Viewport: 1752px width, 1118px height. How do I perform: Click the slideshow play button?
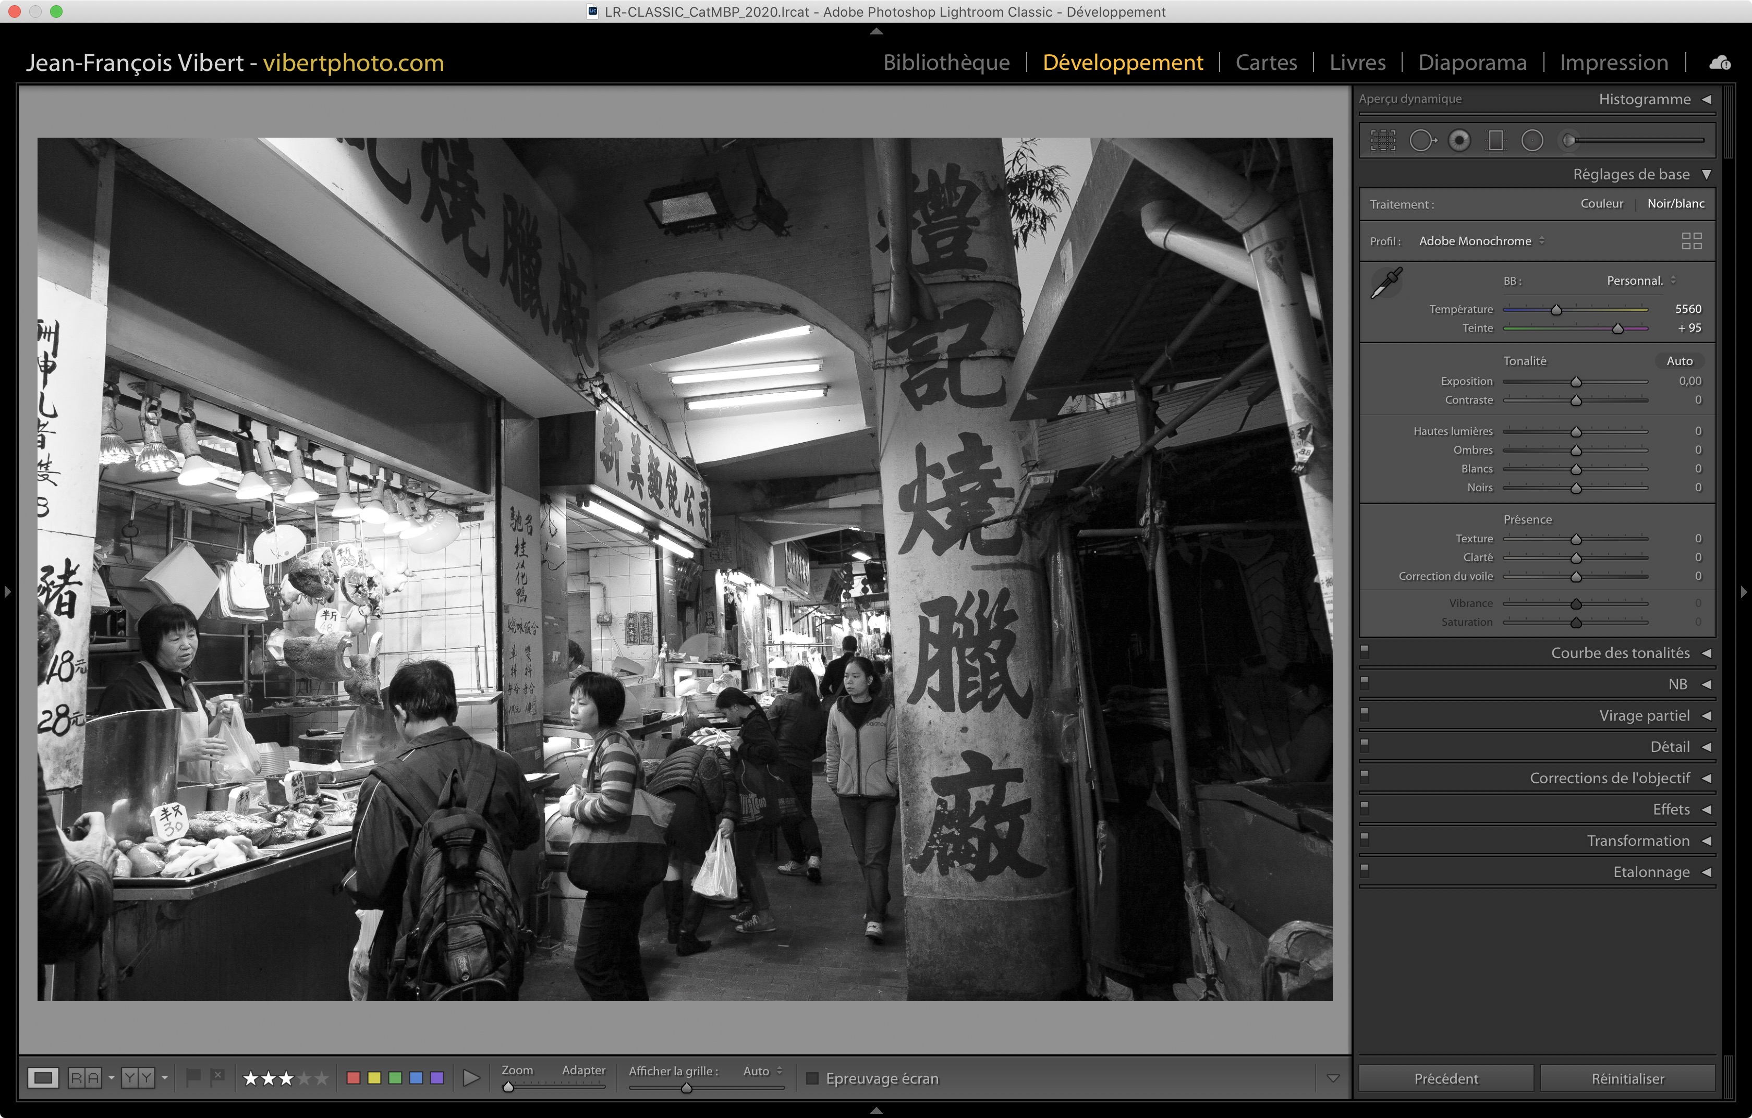(x=471, y=1078)
